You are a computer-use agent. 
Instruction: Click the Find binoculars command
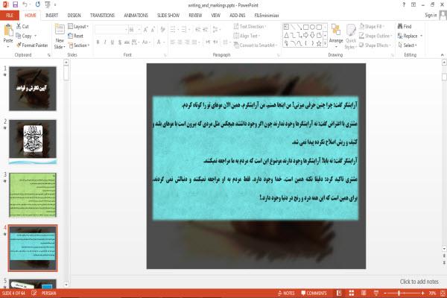(x=405, y=26)
